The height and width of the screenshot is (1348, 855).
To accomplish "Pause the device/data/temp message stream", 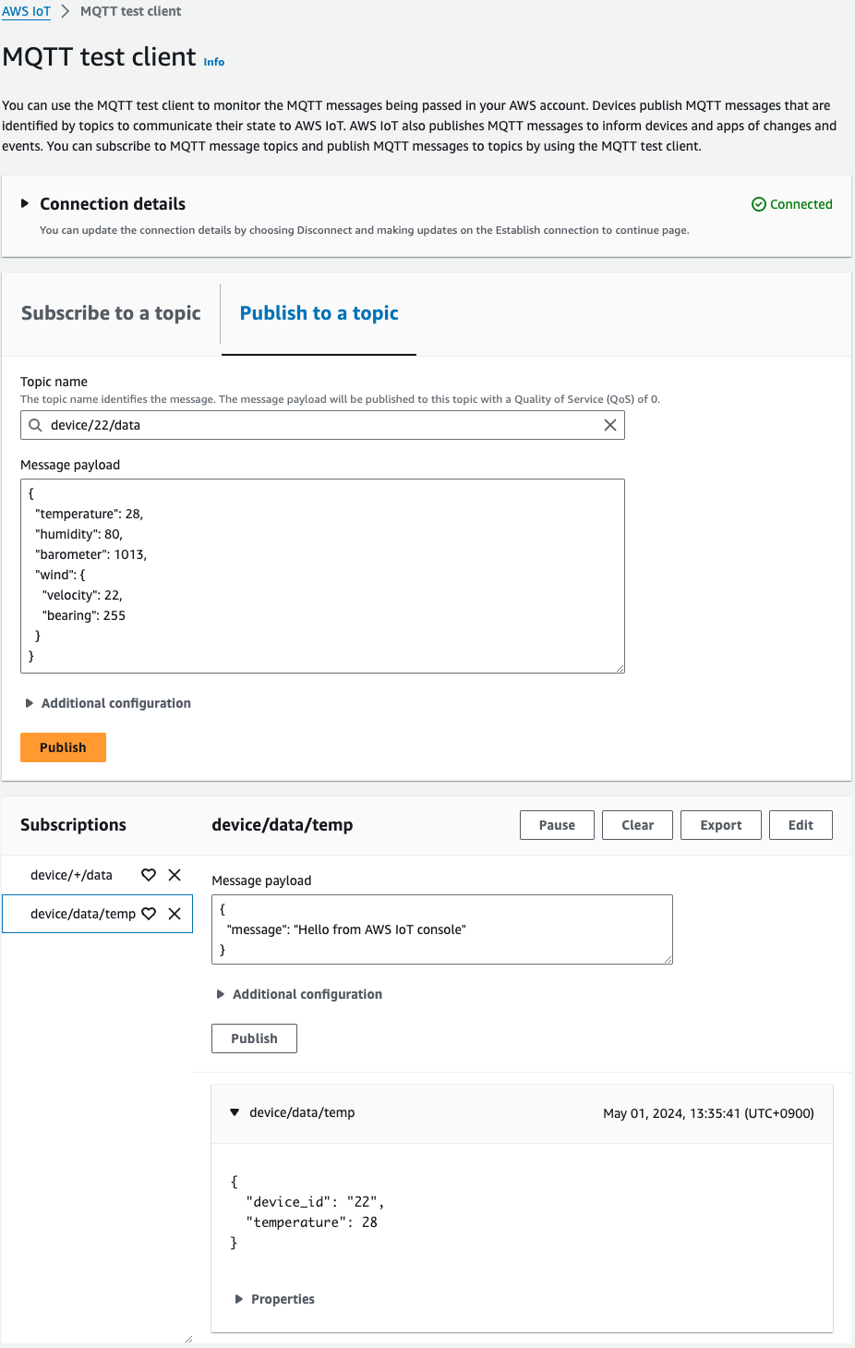I will pyautogui.click(x=557, y=824).
